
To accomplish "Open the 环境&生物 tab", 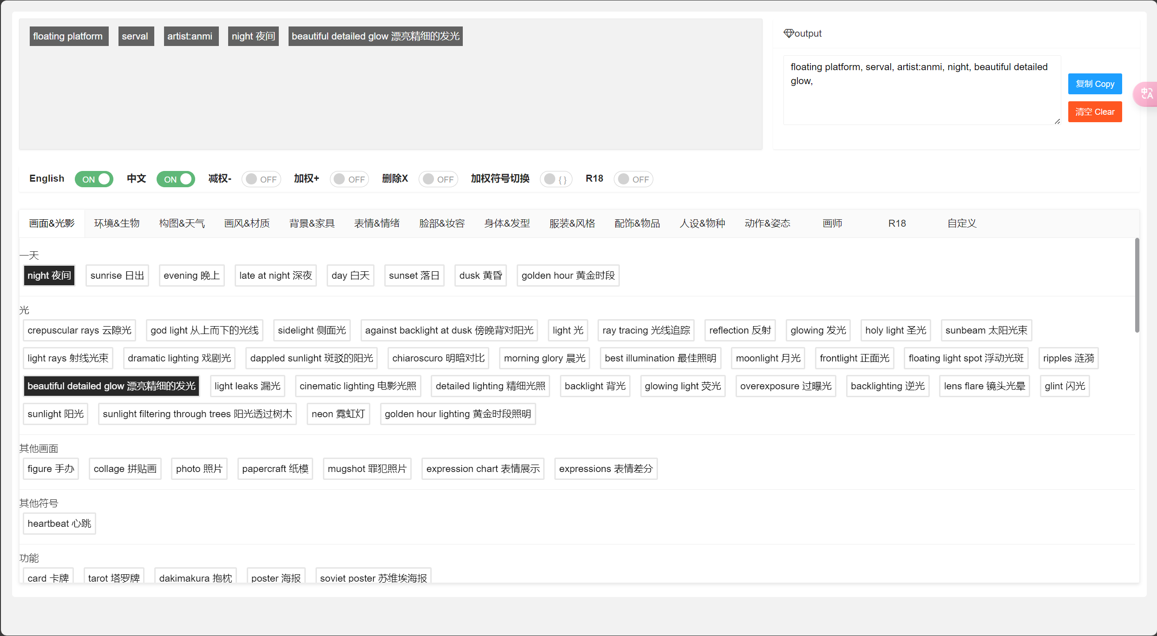I will 117,223.
